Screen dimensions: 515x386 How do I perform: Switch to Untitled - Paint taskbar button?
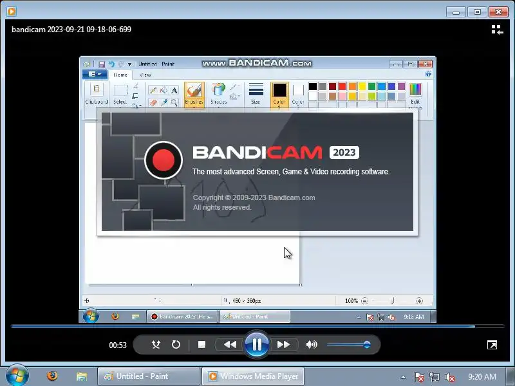(149, 376)
